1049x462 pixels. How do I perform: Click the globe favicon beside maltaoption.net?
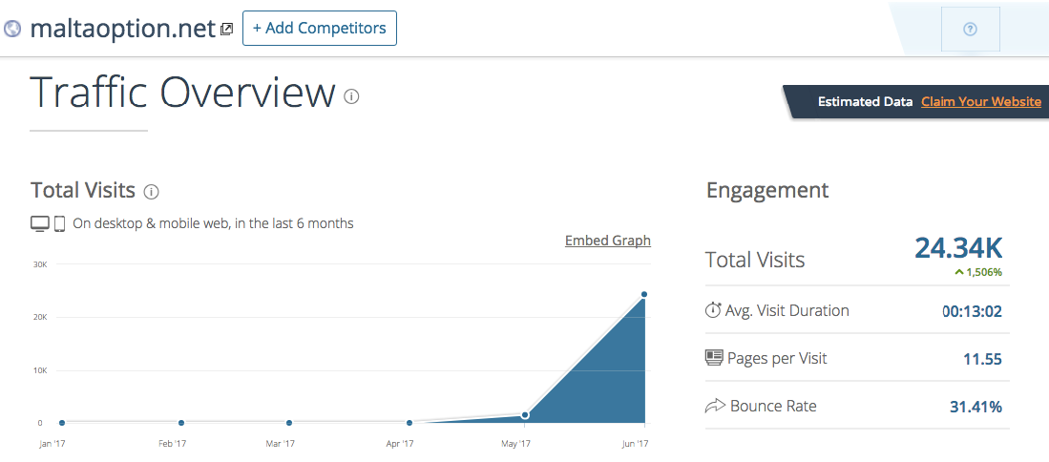12,29
